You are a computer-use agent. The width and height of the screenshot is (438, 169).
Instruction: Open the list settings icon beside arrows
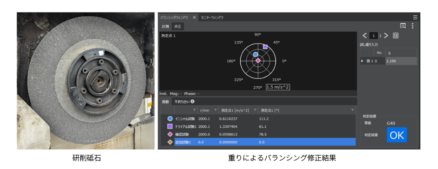pyautogui.click(x=396, y=35)
